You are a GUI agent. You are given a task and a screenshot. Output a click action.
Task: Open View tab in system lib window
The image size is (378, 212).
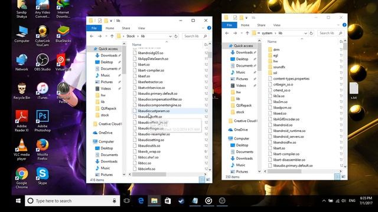277,25
